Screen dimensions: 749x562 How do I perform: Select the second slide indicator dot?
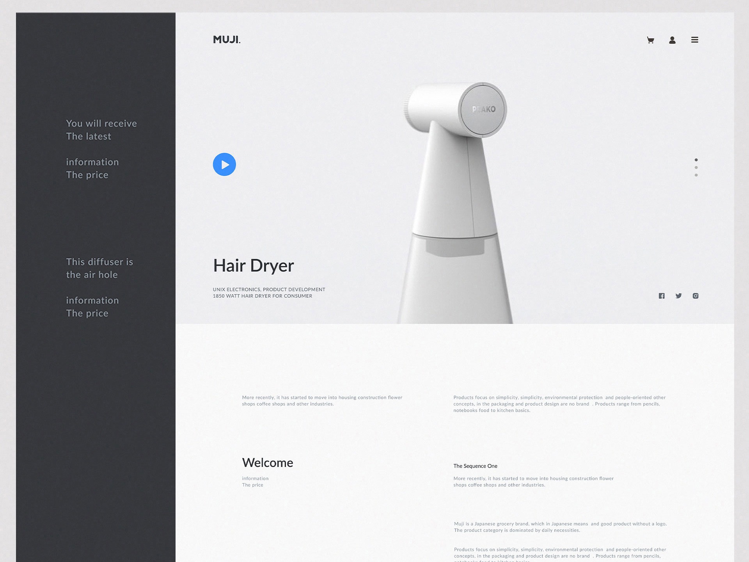coord(696,167)
